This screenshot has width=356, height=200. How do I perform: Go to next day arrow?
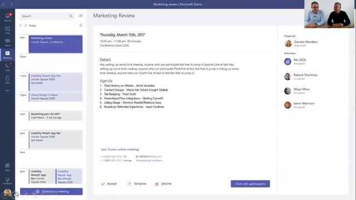point(26,26)
